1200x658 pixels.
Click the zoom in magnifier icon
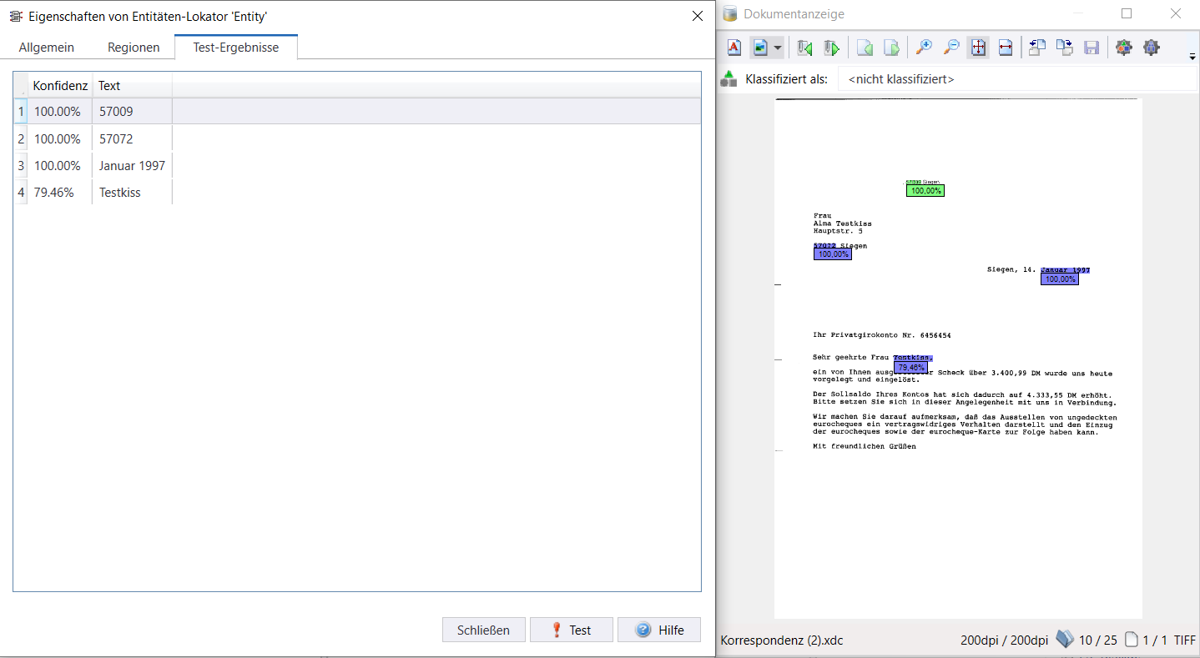[924, 48]
